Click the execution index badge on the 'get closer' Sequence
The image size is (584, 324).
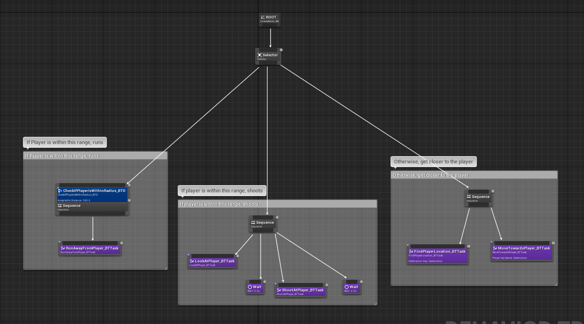tap(493, 192)
